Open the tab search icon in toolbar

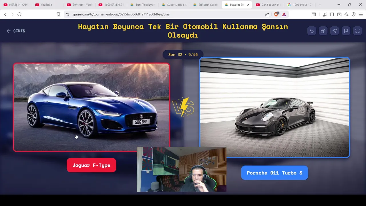pos(314,14)
